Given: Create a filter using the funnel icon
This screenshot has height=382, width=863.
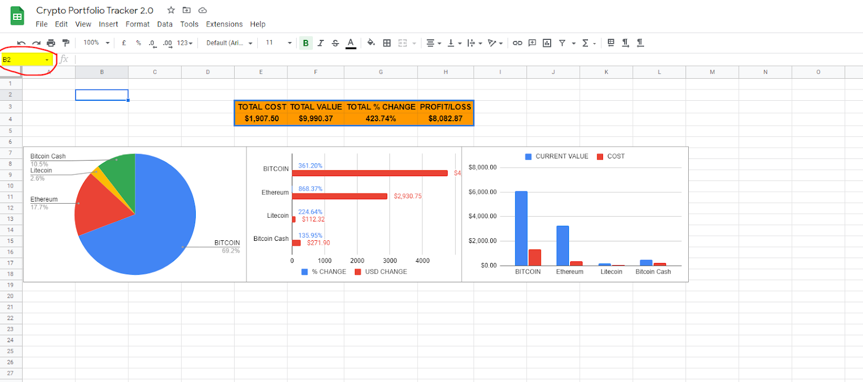Looking at the screenshot, I should (x=562, y=43).
